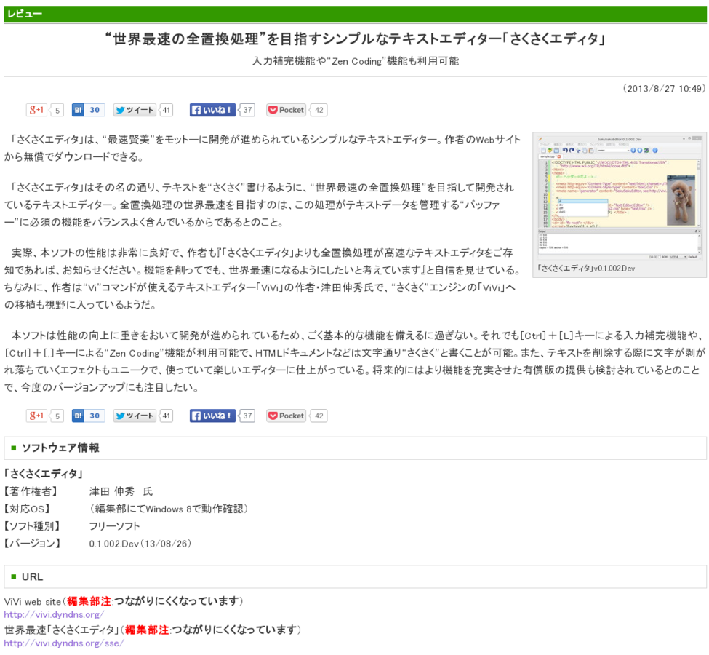Viewport: 709px width, 655px height.
Task: Click the subtitle 入力補完機能や"Zen Coding"機能も利用可能
Action: coord(356,61)
